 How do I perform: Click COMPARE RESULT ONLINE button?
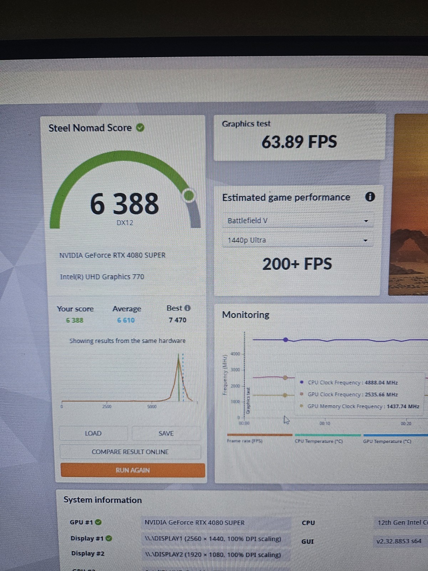click(130, 452)
